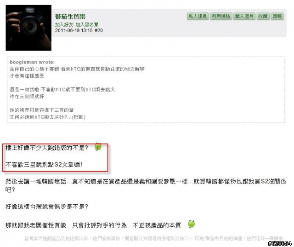Click the 引用連結 button
Image resolution: width=294 pixels, height=247 pixels.
point(221,17)
